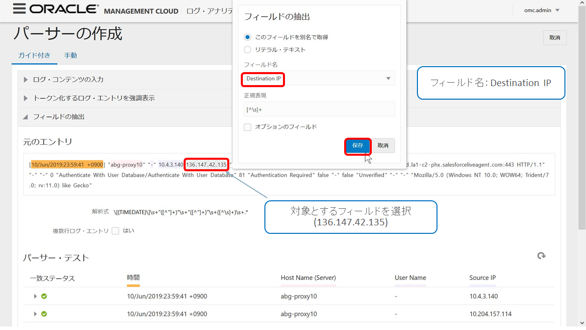Click the 'User Name' column header

pos(410,278)
